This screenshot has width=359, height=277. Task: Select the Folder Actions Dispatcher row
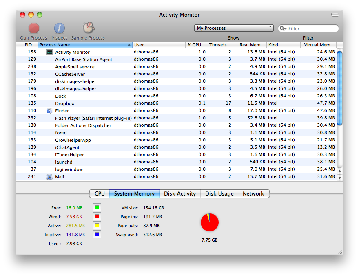[177, 125]
